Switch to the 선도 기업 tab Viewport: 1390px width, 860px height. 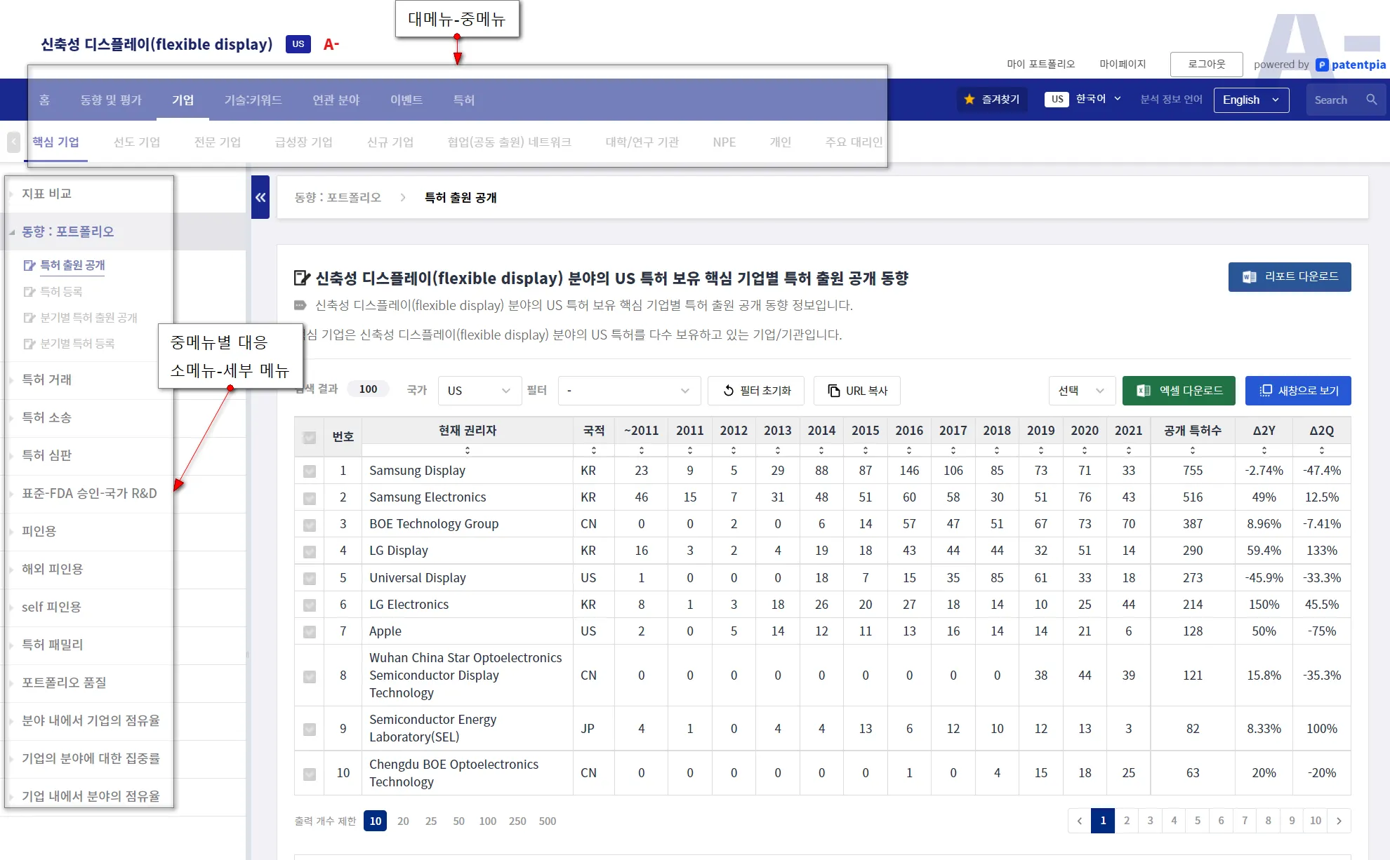click(x=137, y=142)
